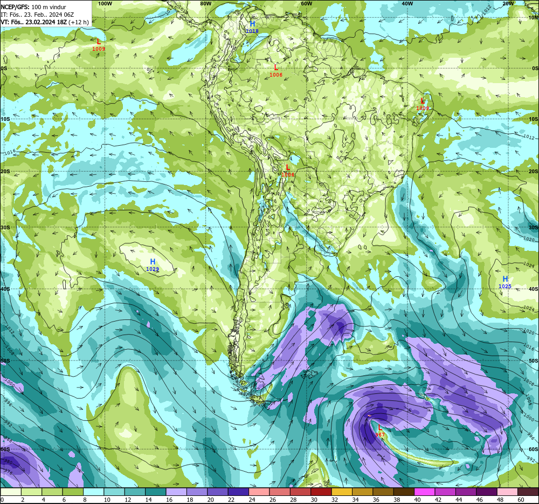Click the legend value '24'
This screenshot has width=539, height=504.
252,500
